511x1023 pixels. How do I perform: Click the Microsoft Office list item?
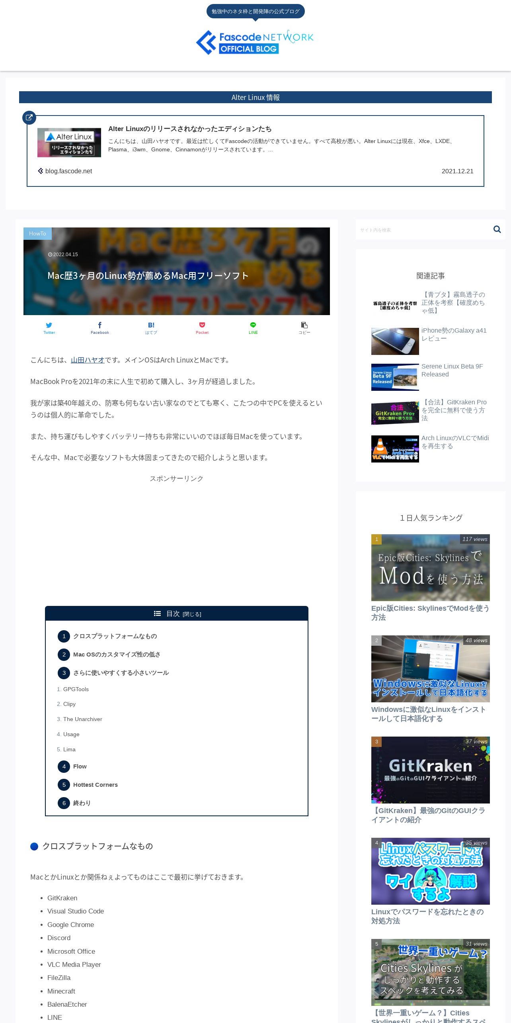71,951
